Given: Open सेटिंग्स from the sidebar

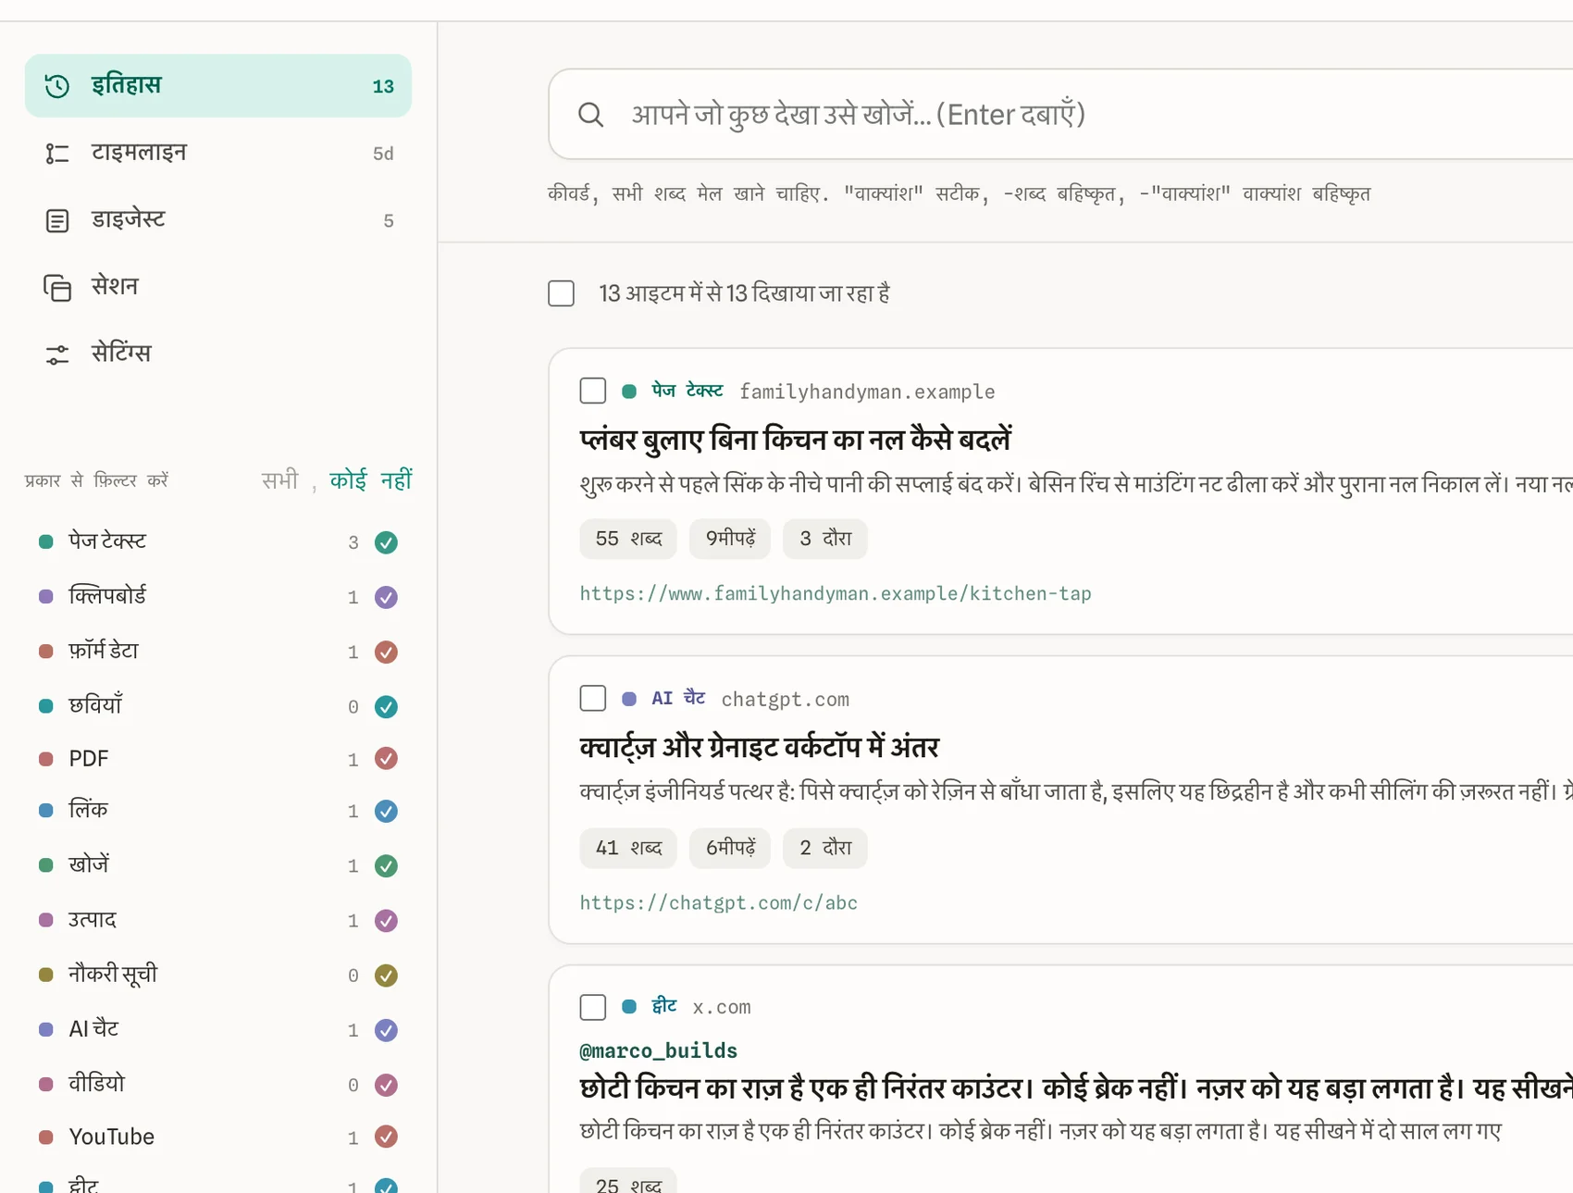Looking at the screenshot, I should click(218, 354).
